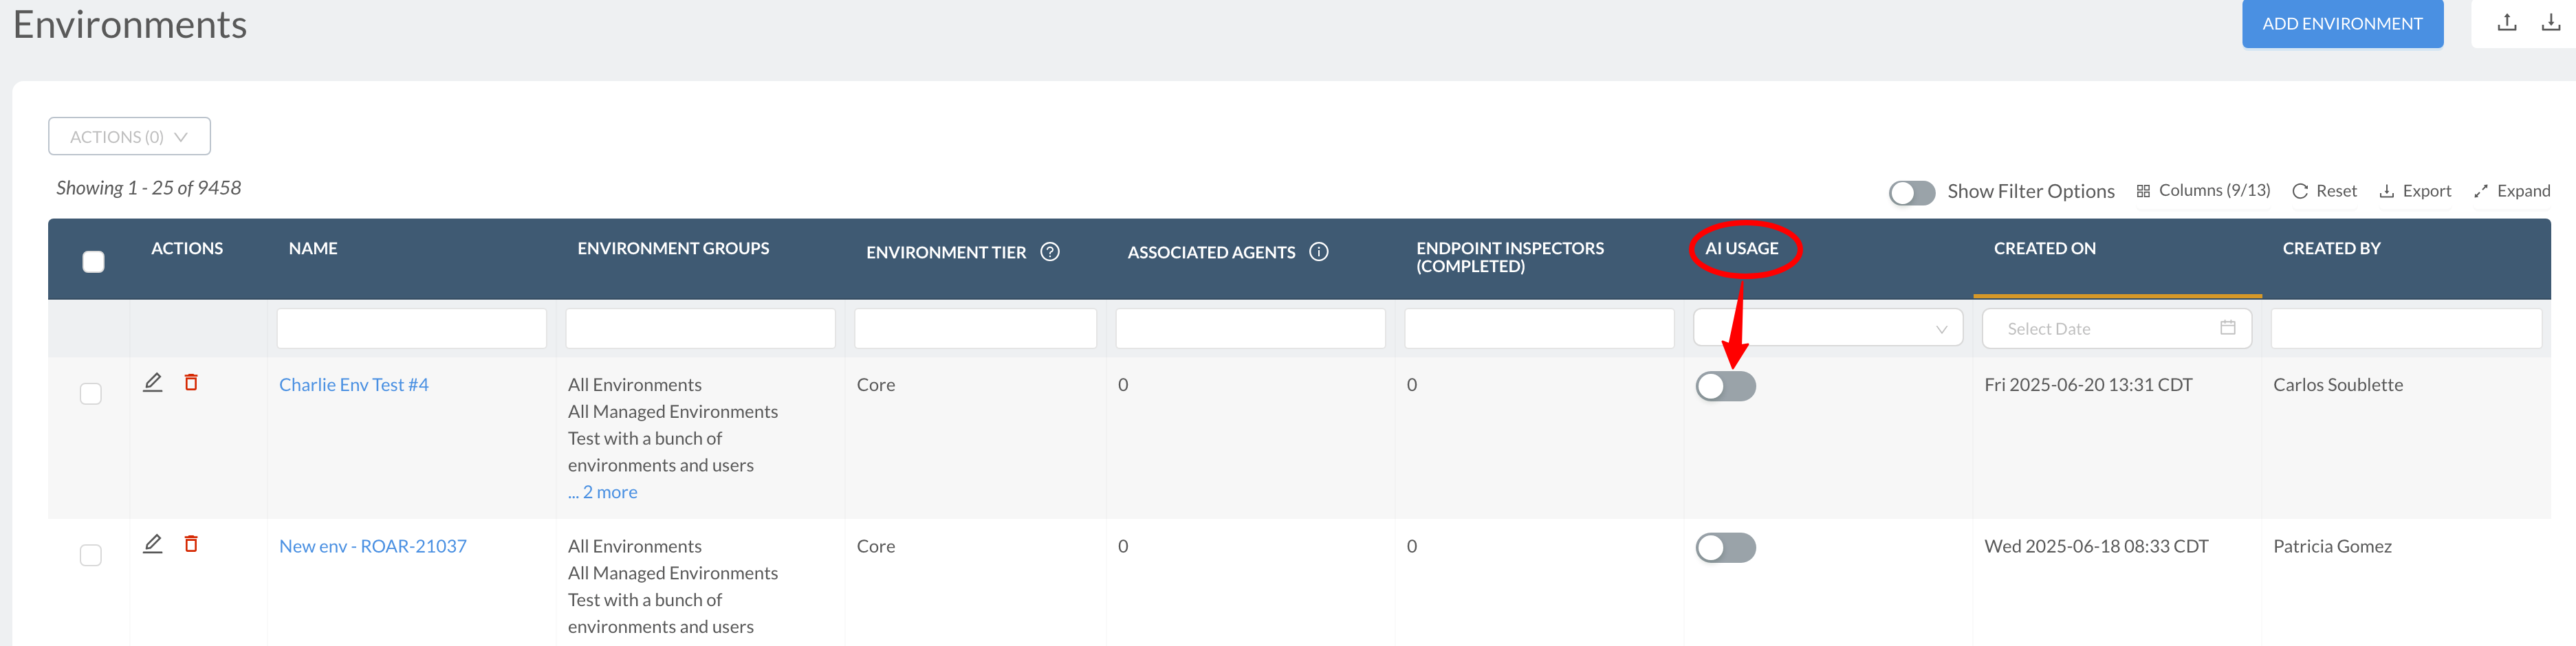Open Columns (9/13) selector
The height and width of the screenshot is (646, 2576).
click(2203, 191)
